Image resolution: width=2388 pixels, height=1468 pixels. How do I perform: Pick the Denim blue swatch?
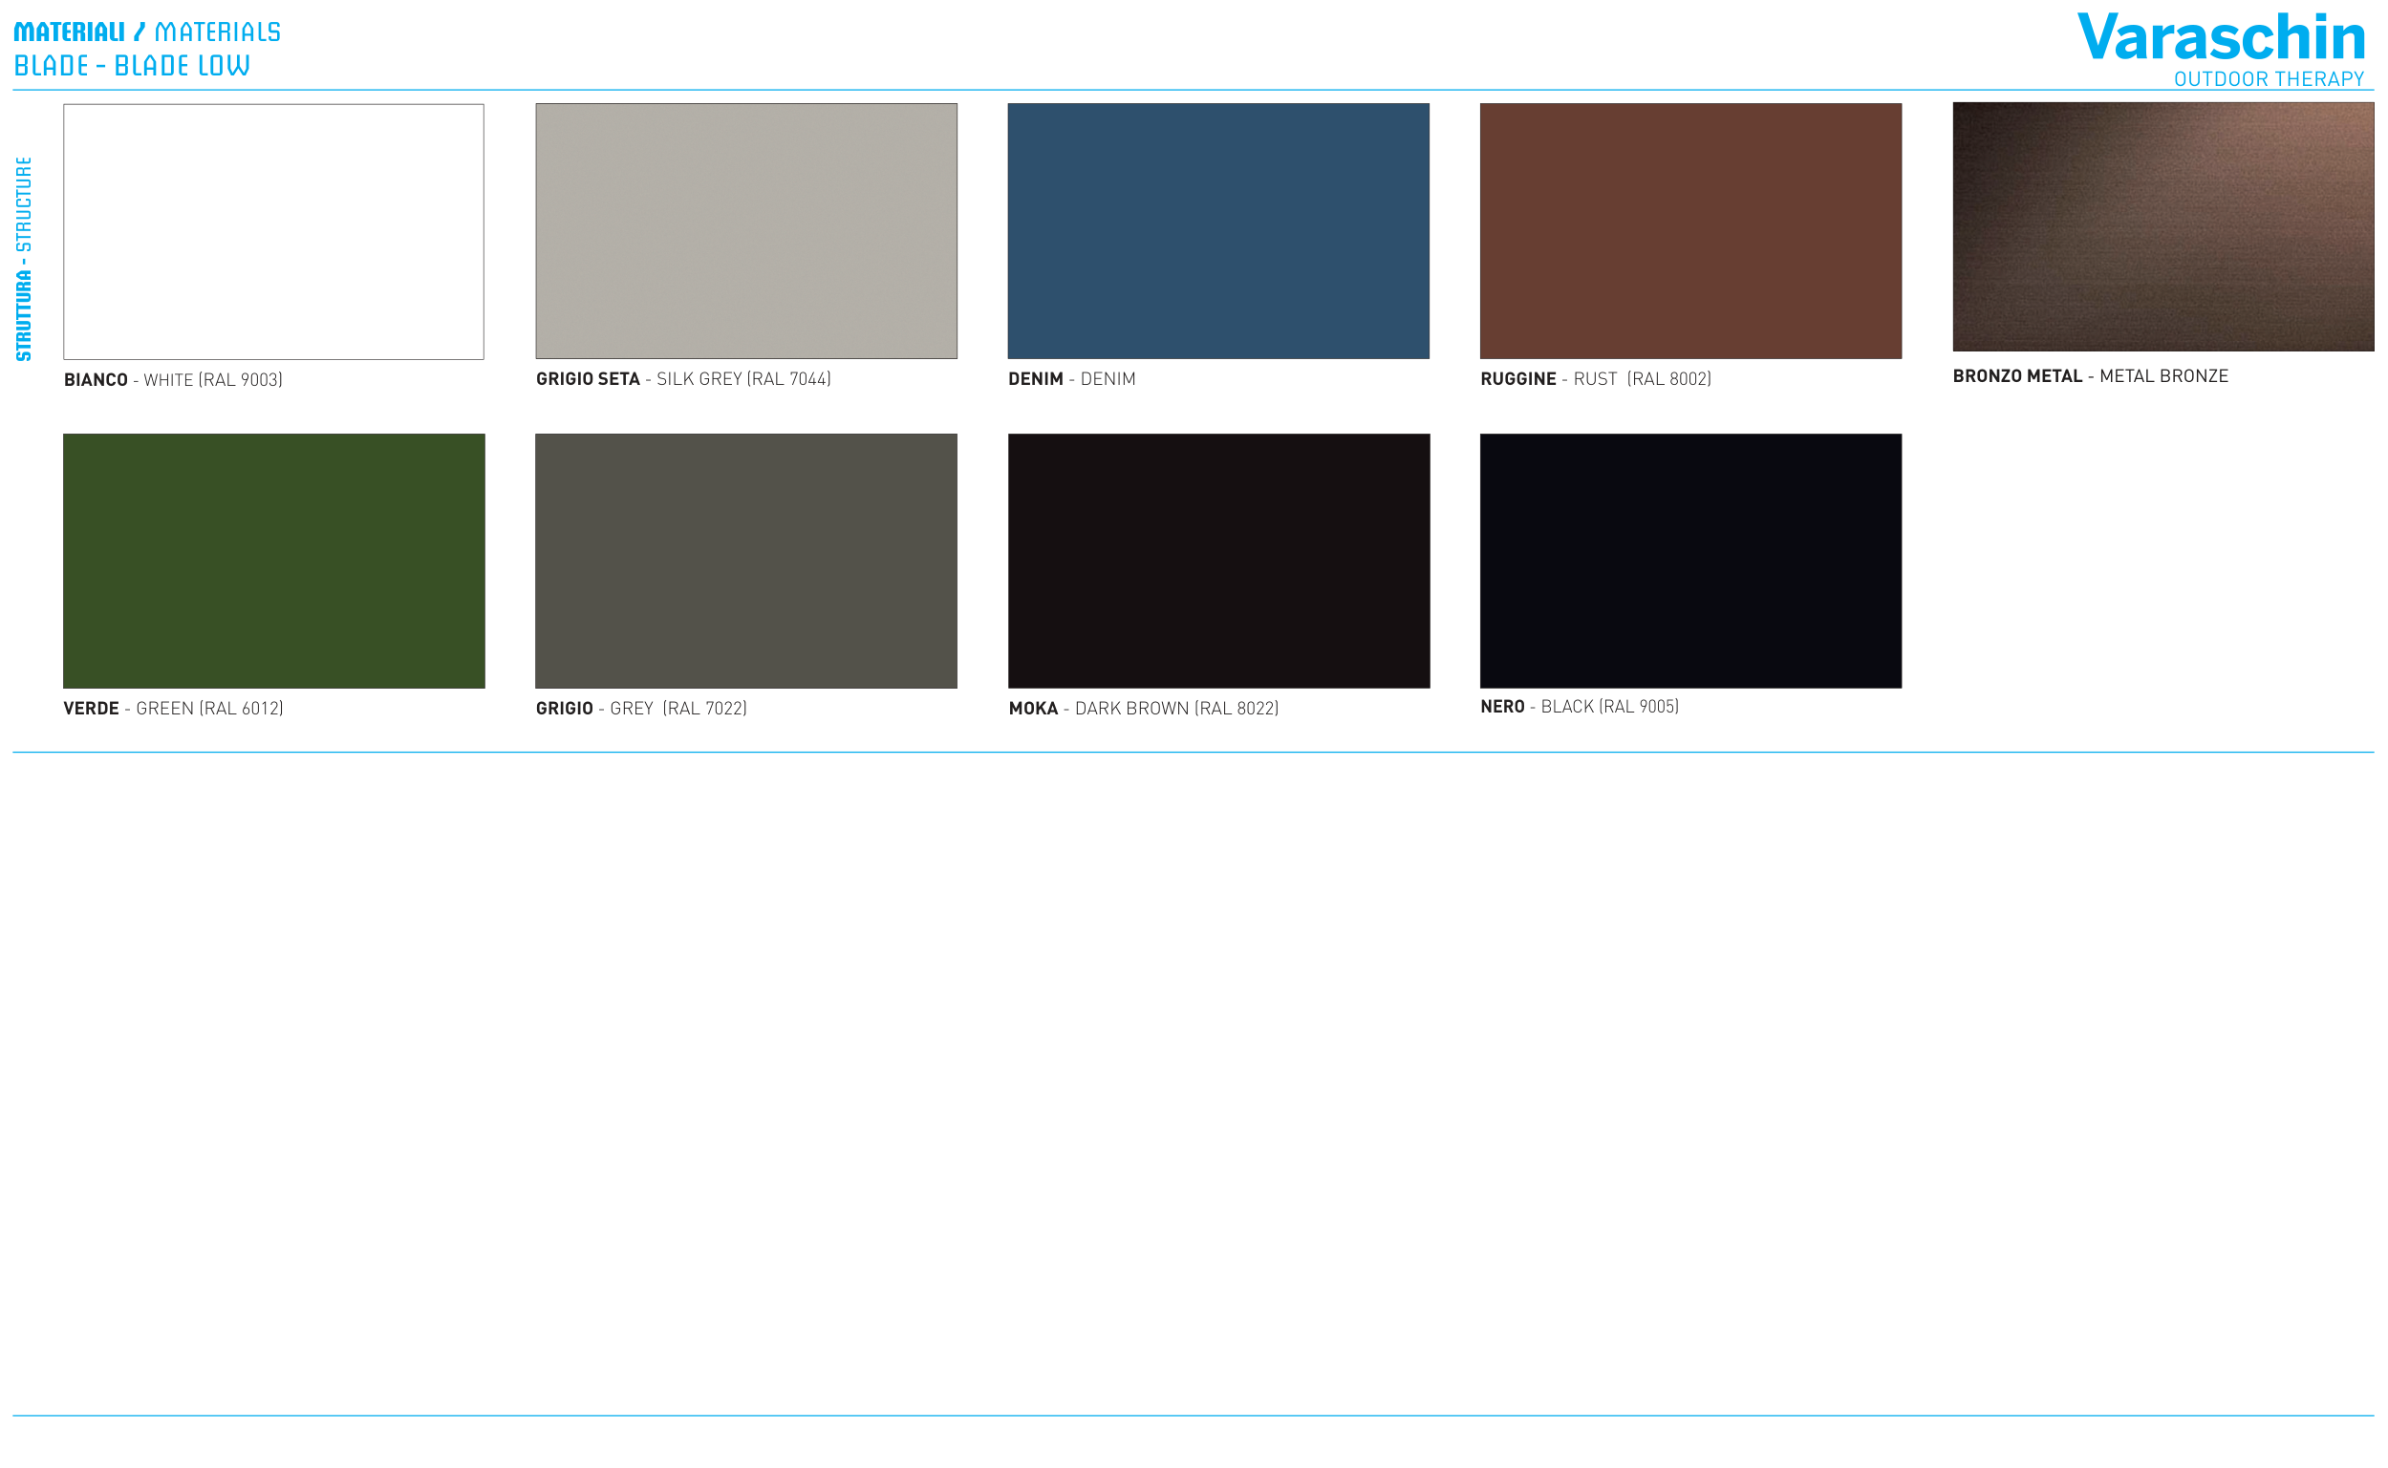[1217, 231]
